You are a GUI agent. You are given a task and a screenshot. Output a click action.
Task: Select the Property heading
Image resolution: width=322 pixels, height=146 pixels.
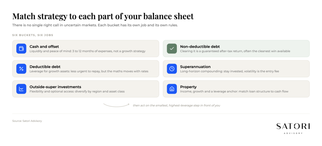(x=188, y=87)
